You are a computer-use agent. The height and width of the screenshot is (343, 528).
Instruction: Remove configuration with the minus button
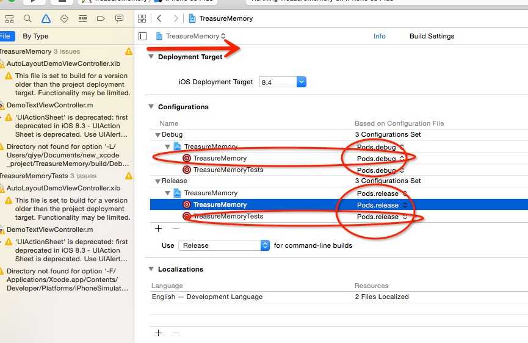176,229
